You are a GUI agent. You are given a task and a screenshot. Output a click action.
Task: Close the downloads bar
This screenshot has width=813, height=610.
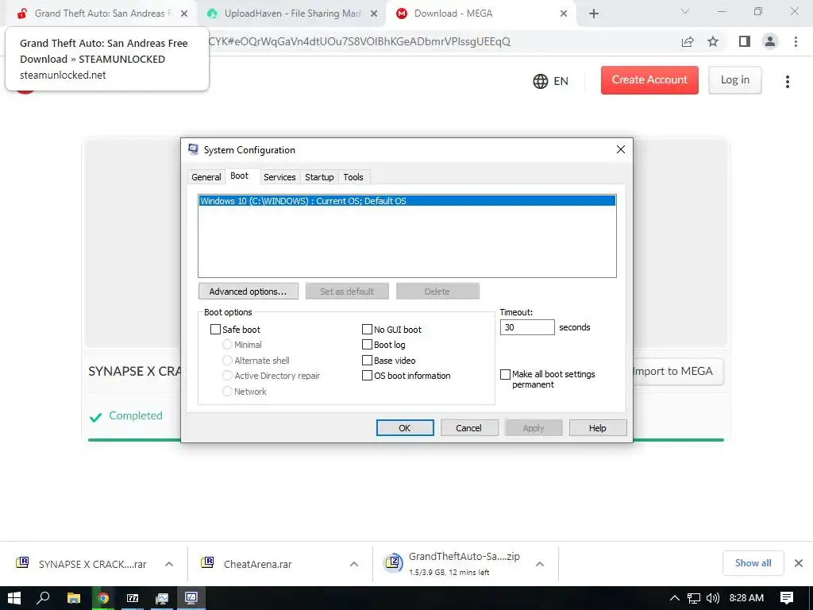coord(799,563)
